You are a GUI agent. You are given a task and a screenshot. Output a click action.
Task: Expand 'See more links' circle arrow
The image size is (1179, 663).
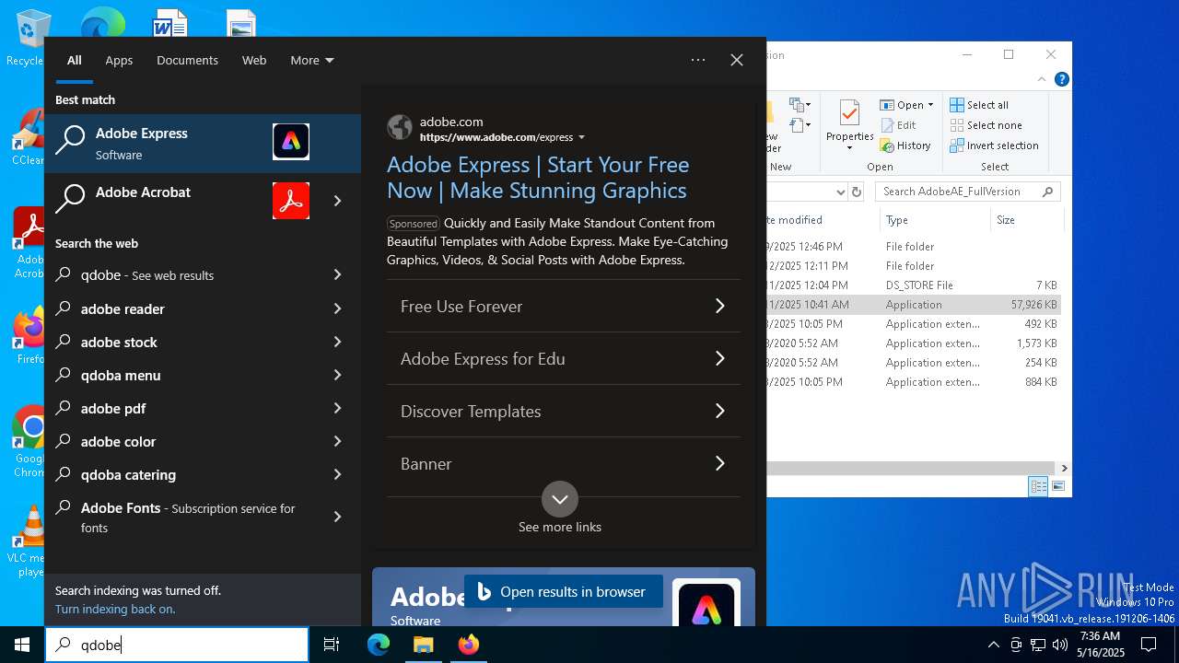[560, 499]
